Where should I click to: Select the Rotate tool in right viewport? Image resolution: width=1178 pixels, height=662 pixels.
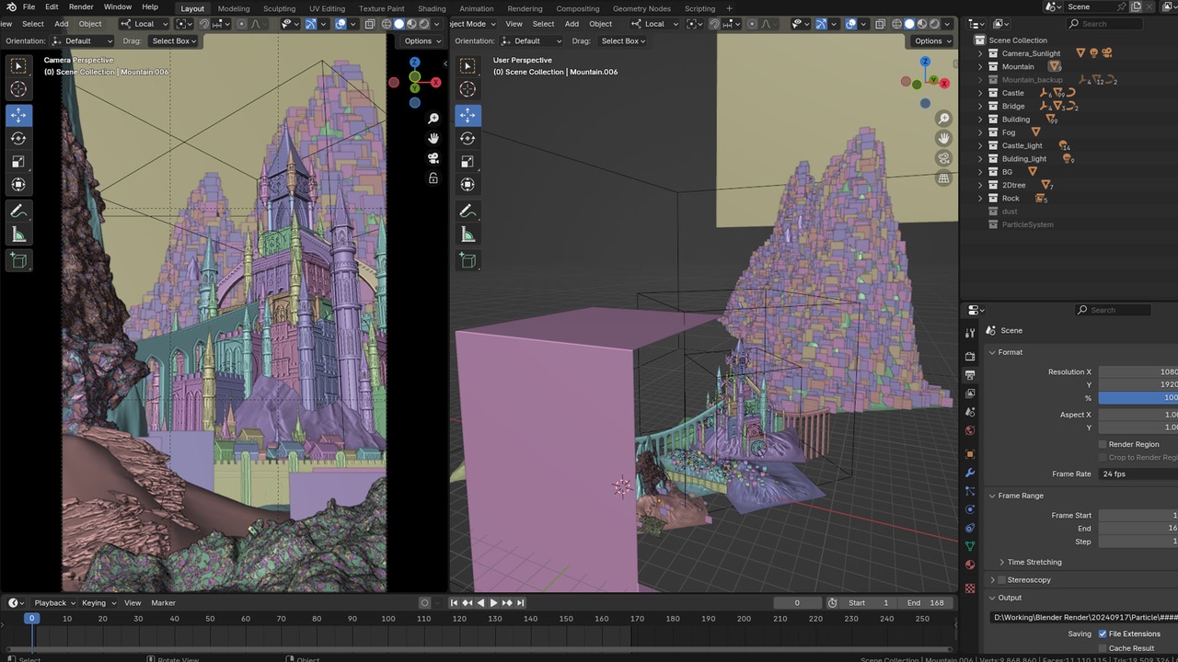coord(468,138)
